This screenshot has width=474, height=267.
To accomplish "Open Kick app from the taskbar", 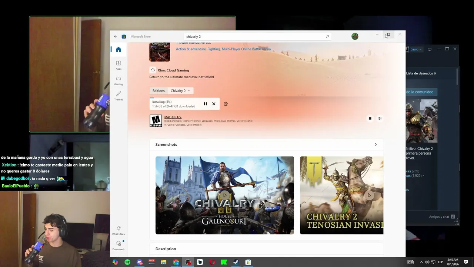I will click(x=224, y=262).
